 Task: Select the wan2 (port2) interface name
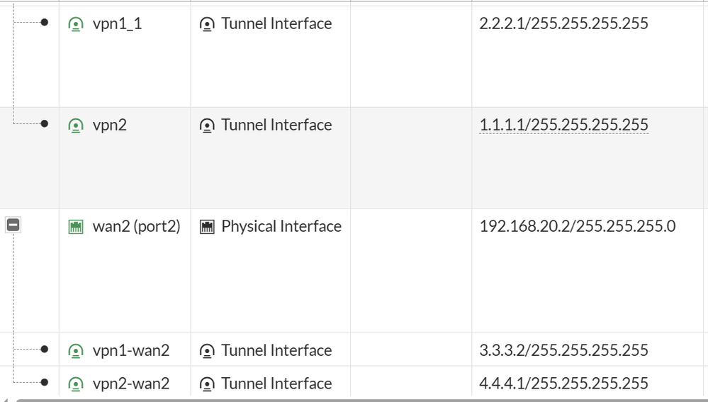click(136, 227)
